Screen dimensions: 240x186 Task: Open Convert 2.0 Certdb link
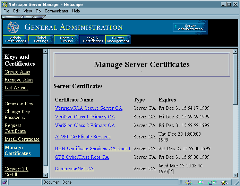pyautogui.click(x=16, y=172)
